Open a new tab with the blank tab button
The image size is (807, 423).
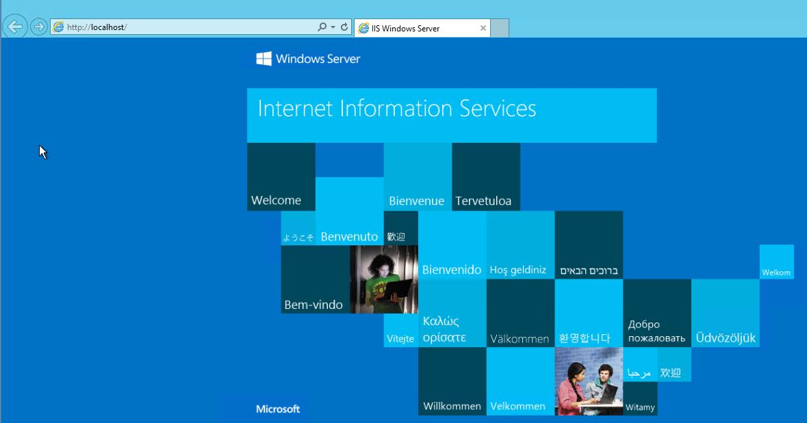500,28
